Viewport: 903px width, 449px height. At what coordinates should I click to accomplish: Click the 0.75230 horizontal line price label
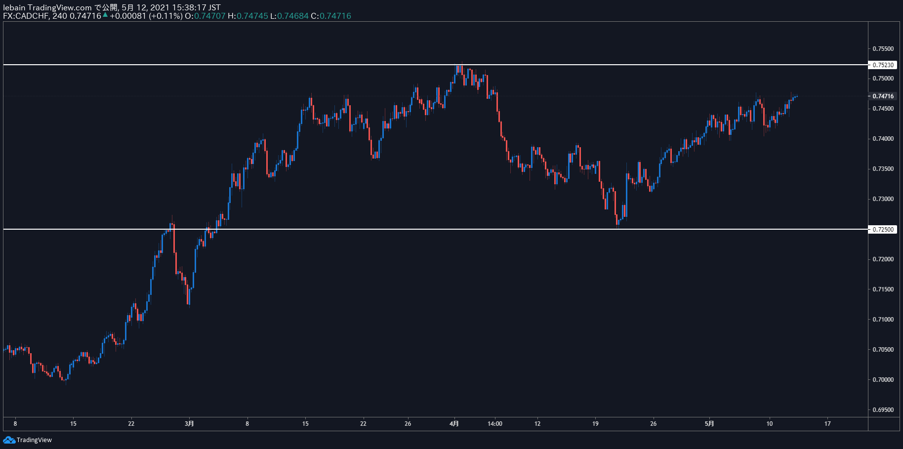(x=882, y=65)
